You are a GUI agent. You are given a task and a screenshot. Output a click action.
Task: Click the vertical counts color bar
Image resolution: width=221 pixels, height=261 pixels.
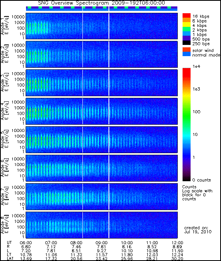(187, 125)
